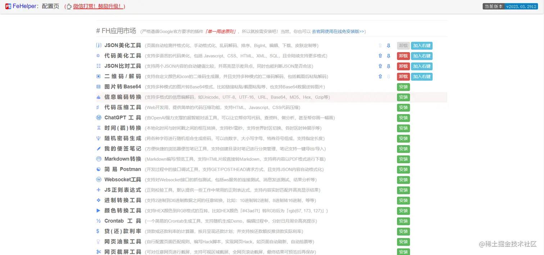
Task: Click the 简易Postman title text
Action: tap(123, 169)
